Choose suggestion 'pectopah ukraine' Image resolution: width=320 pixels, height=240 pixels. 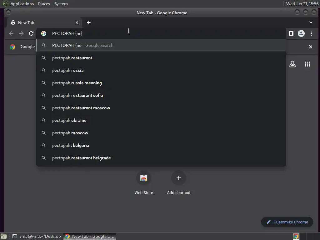161,120
